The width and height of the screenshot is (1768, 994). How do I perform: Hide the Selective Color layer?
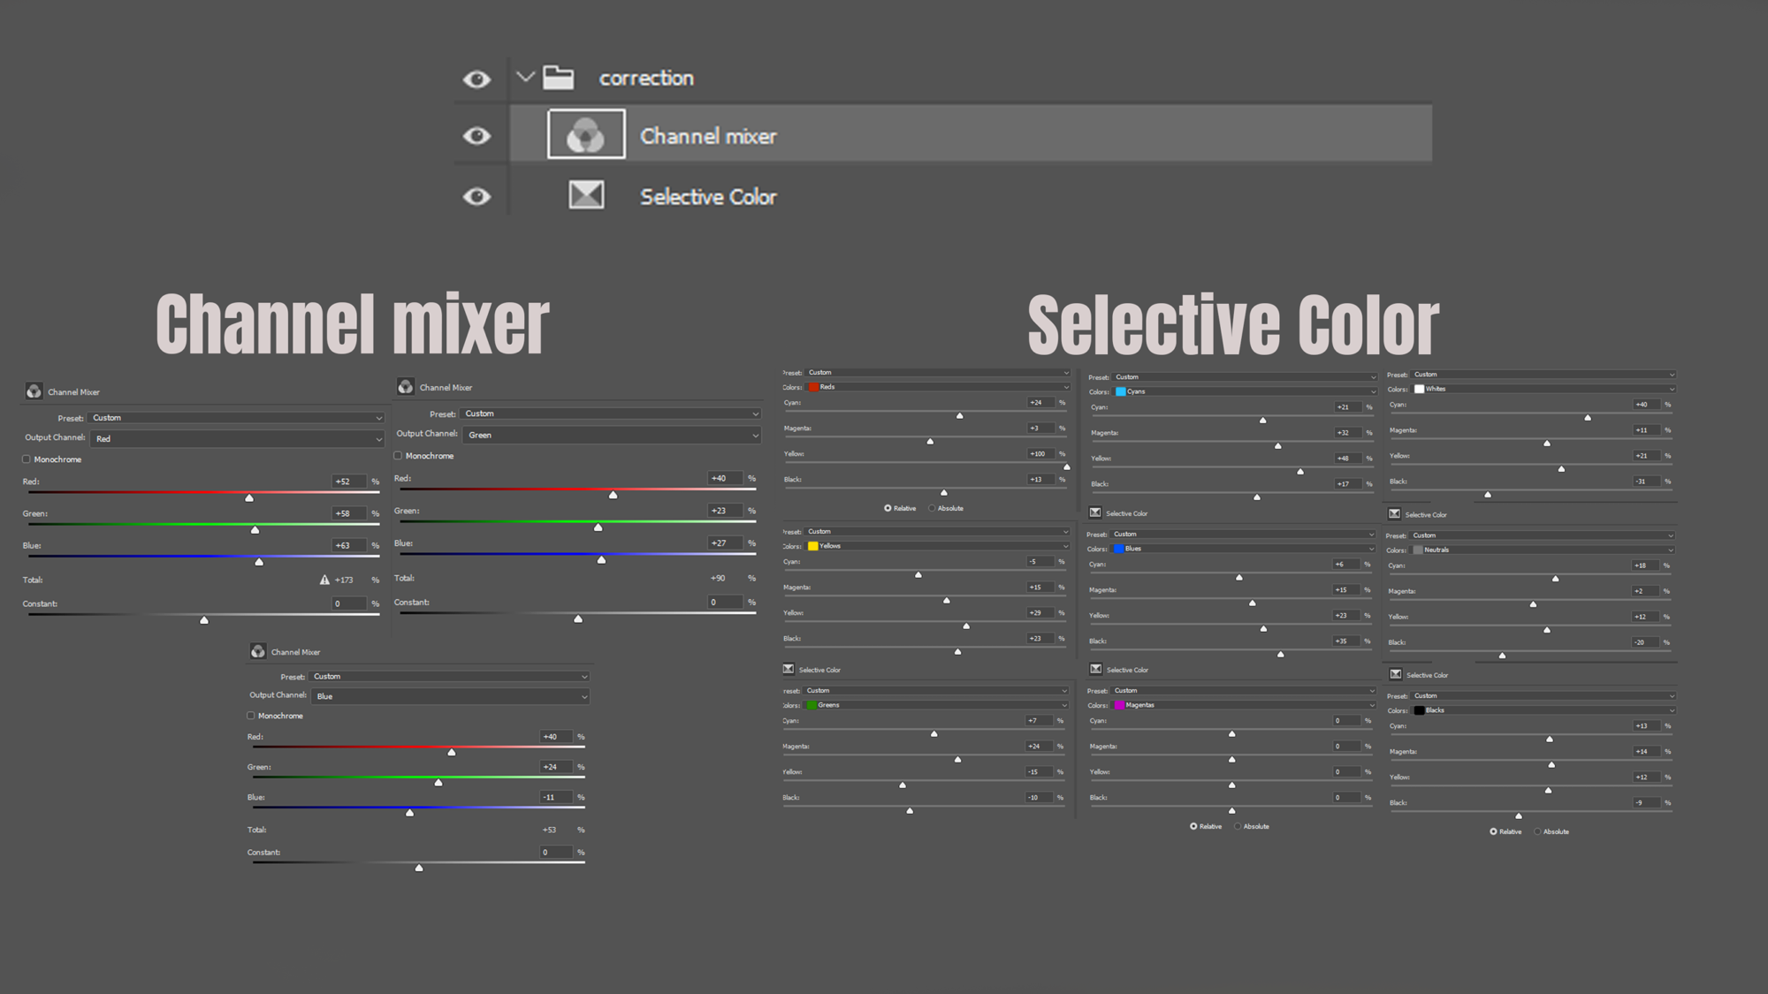(477, 196)
